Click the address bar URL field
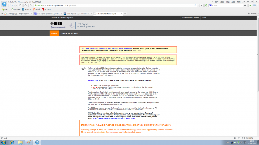Image resolution: width=259 pixels, height=145 pixels. pyautogui.click(x=114, y=5)
